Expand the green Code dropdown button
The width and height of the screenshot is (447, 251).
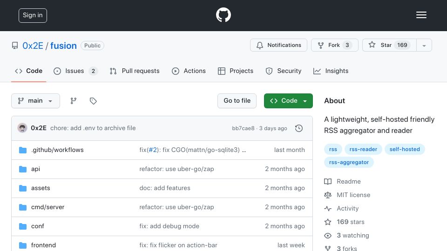pos(288,101)
